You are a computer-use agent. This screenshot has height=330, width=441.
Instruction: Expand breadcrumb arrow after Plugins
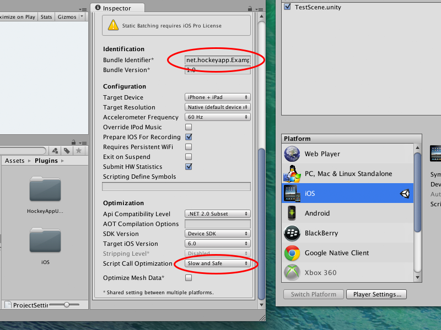click(x=62, y=161)
